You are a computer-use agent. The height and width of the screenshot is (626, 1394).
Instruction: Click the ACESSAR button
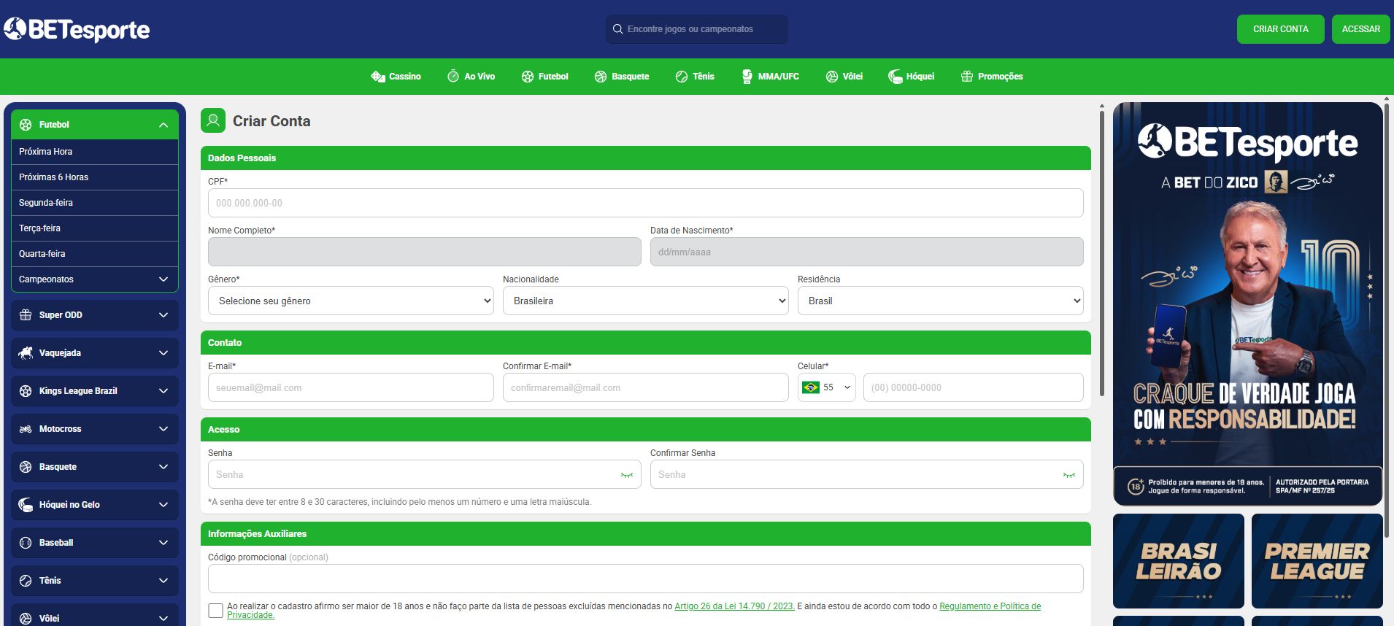click(x=1361, y=29)
